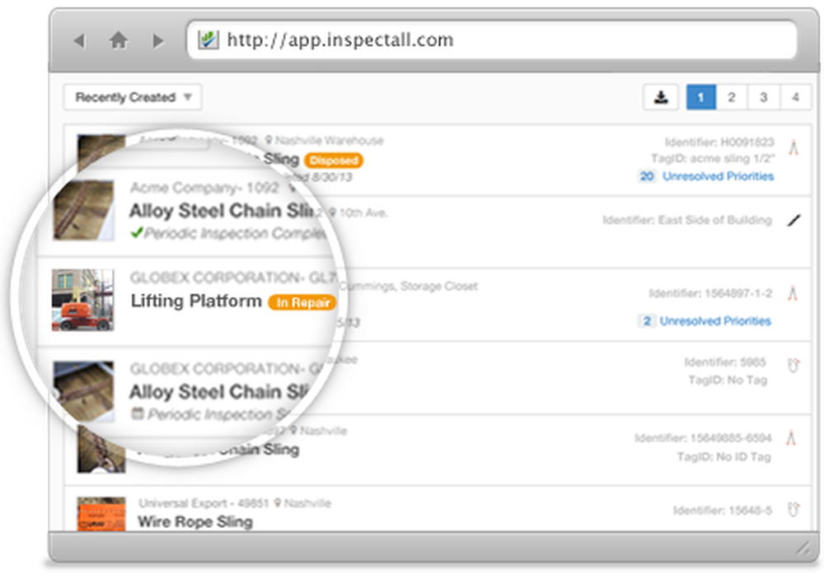This screenshot has width=824, height=579.
Task: Open the Recently Created sort dropdown
Action: tap(133, 97)
